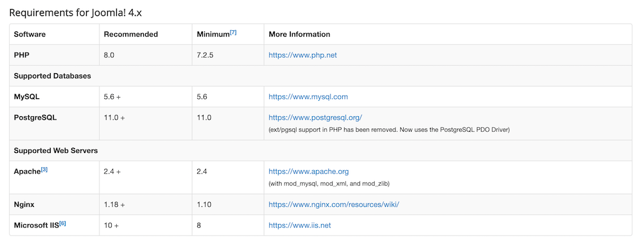642x246 pixels.
Task: Click footnote [7] beside Minimum header
Action: (233, 32)
